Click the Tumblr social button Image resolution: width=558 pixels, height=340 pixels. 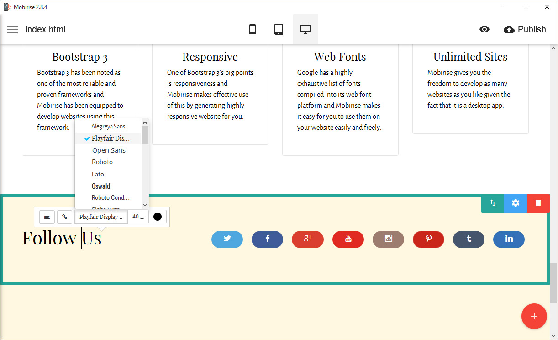pos(469,239)
